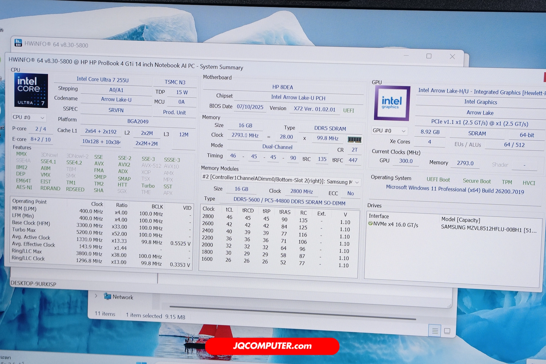Click the Intel graphics logo
Viewport: 546px width, 364px height.
391,103
